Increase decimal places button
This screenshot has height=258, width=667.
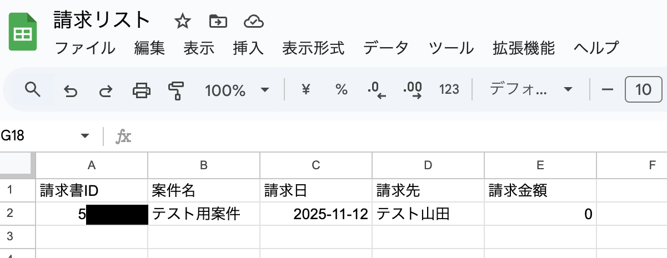(x=413, y=89)
